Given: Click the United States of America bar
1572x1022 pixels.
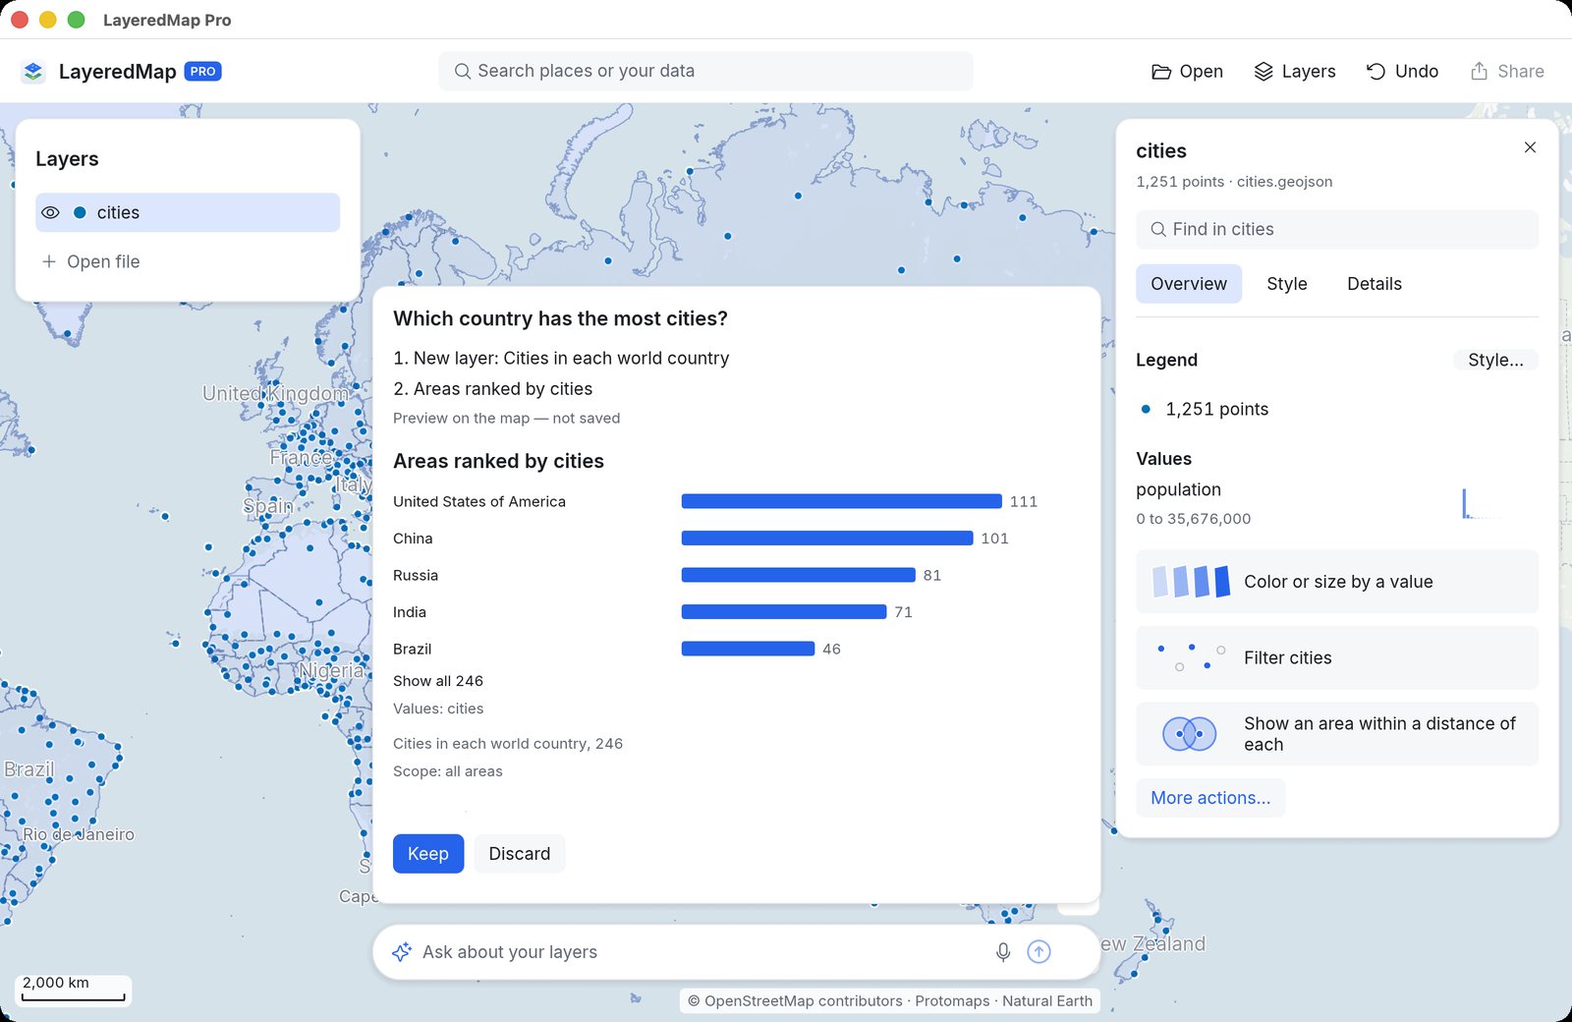Looking at the screenshot, I should click(841, 501).
